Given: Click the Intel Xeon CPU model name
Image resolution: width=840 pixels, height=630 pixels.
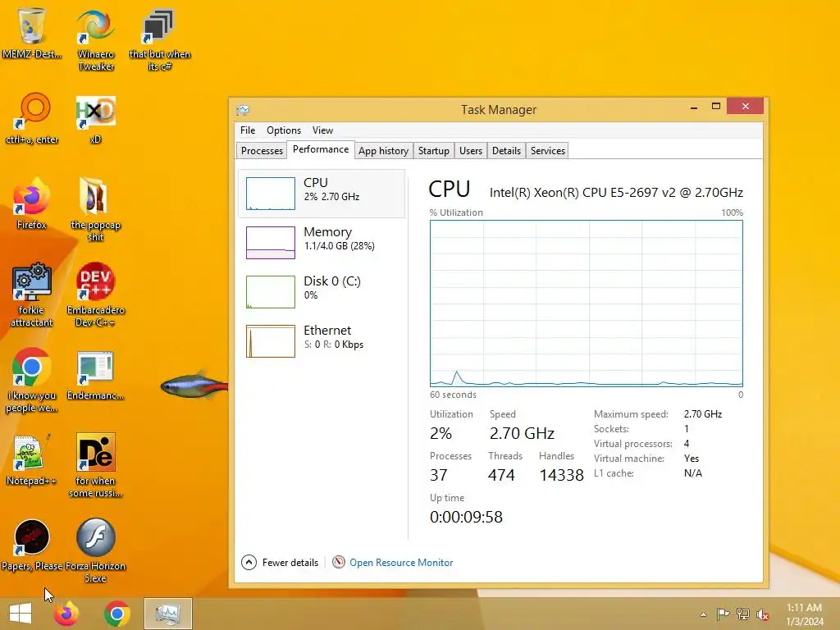Looking at the screenshot, I should tap(616, 193).
